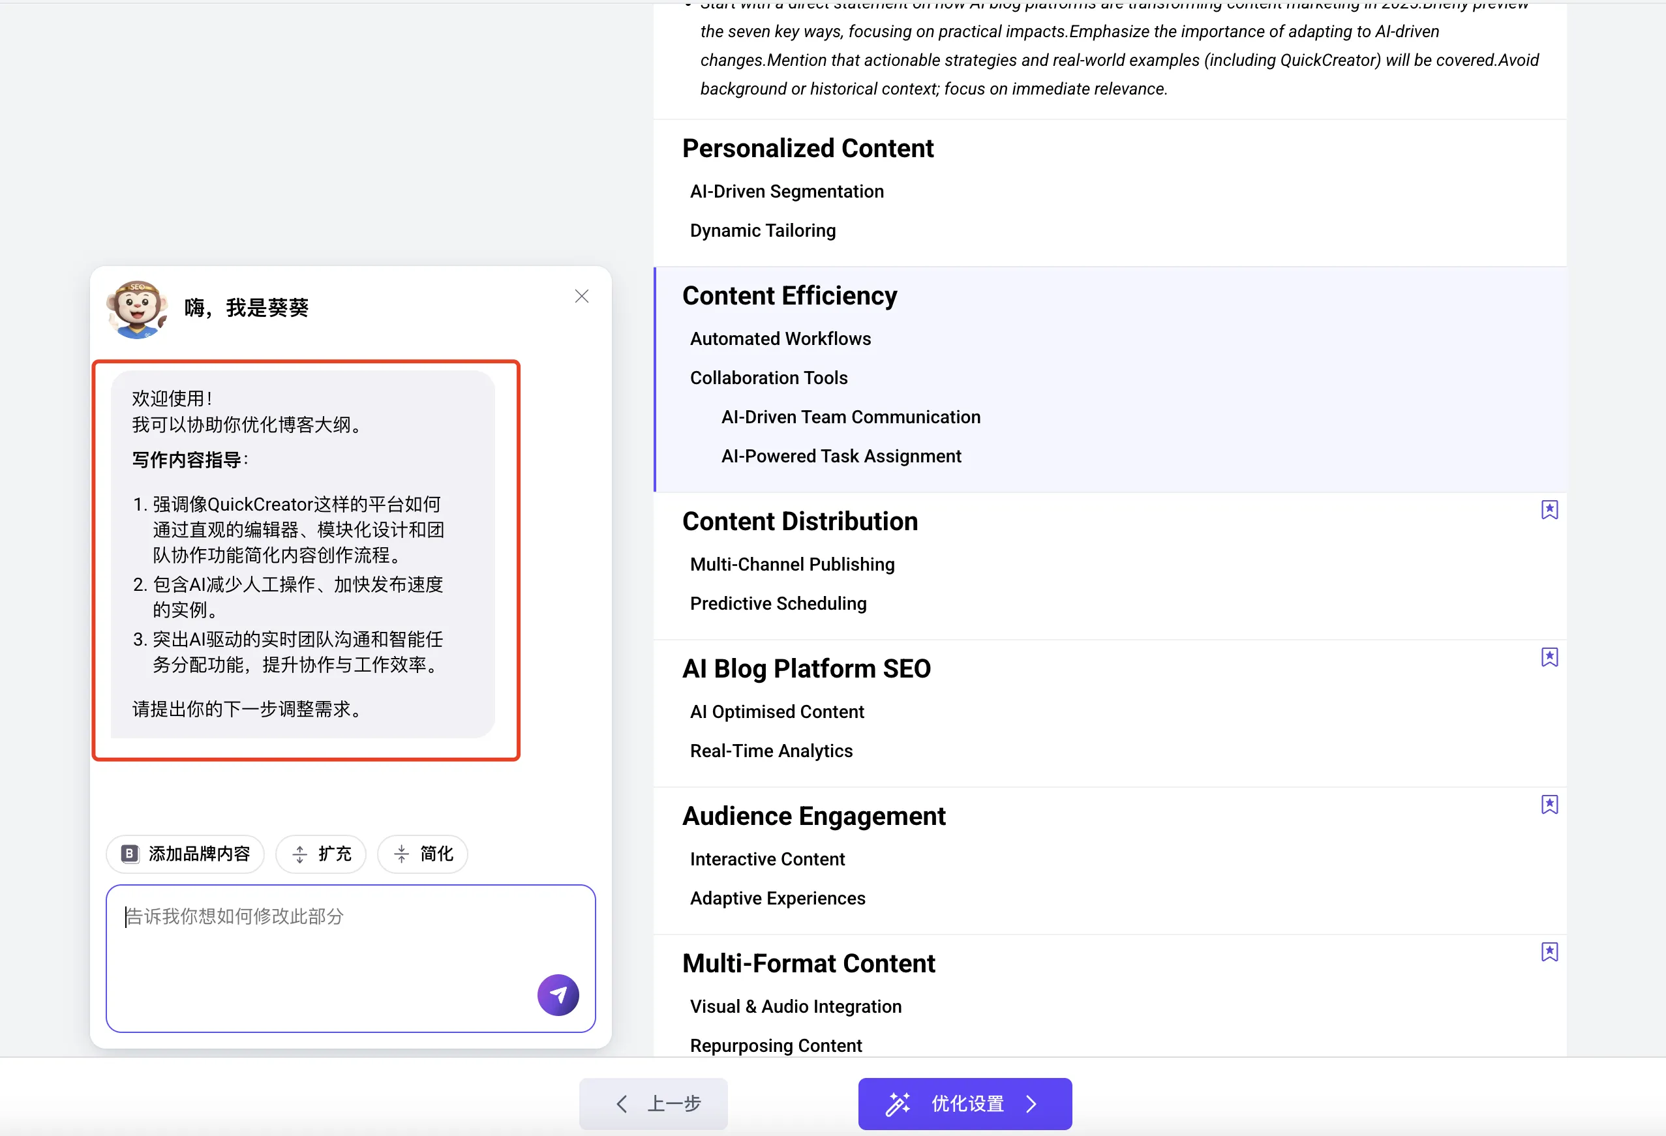Click the bookmark icon beside Audience Engagement
Image resolution: width=1666 pixels, height=1136 pixels.
click(x=1549, y=804)
